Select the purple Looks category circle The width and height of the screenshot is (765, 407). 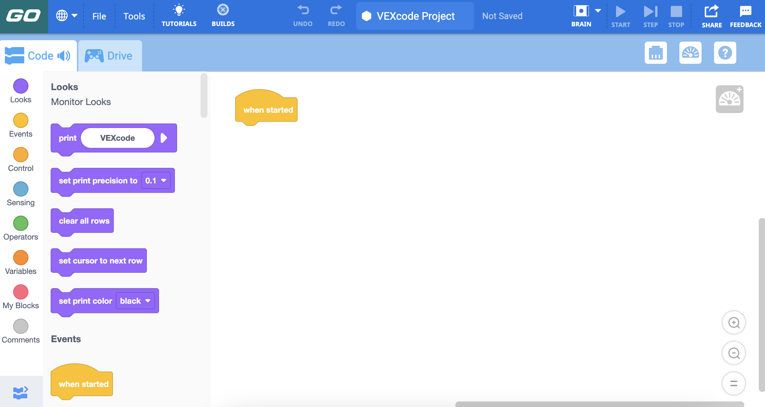pos(20,86)
